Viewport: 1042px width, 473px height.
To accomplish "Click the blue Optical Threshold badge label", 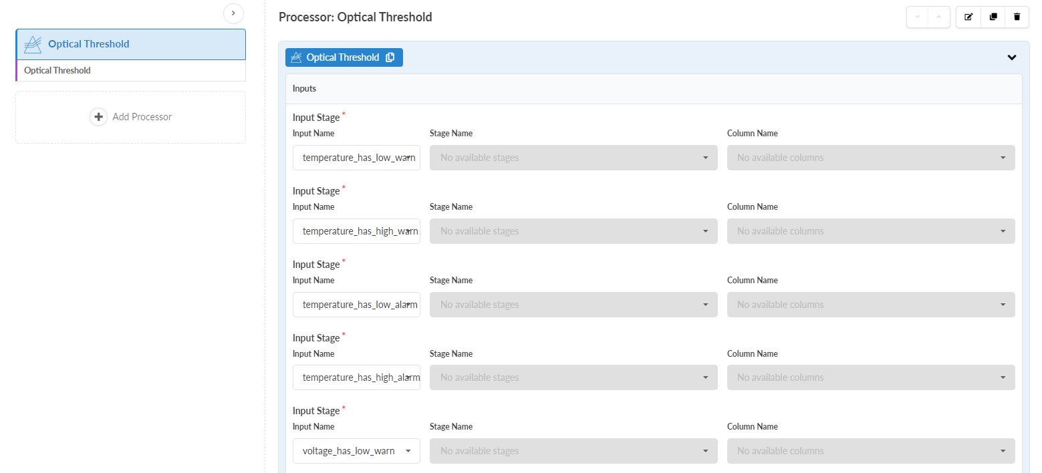I will point(342,57).
